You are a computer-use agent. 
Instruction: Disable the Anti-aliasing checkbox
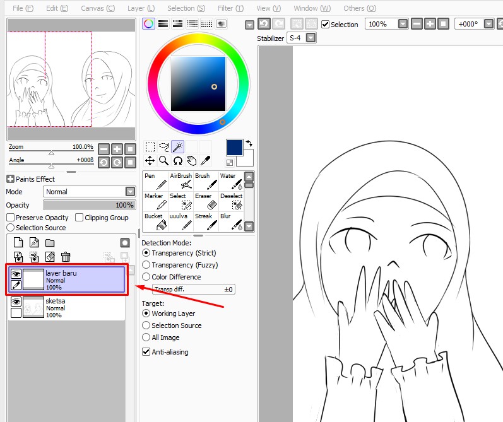[146, 352]
